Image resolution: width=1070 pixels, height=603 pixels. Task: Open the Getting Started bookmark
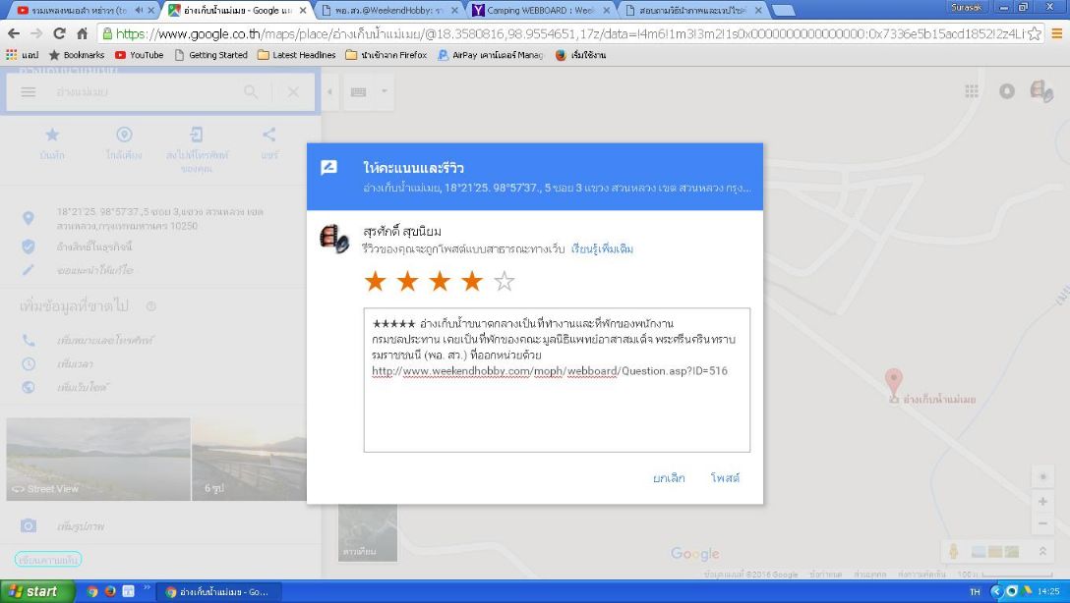click(210, 55)
